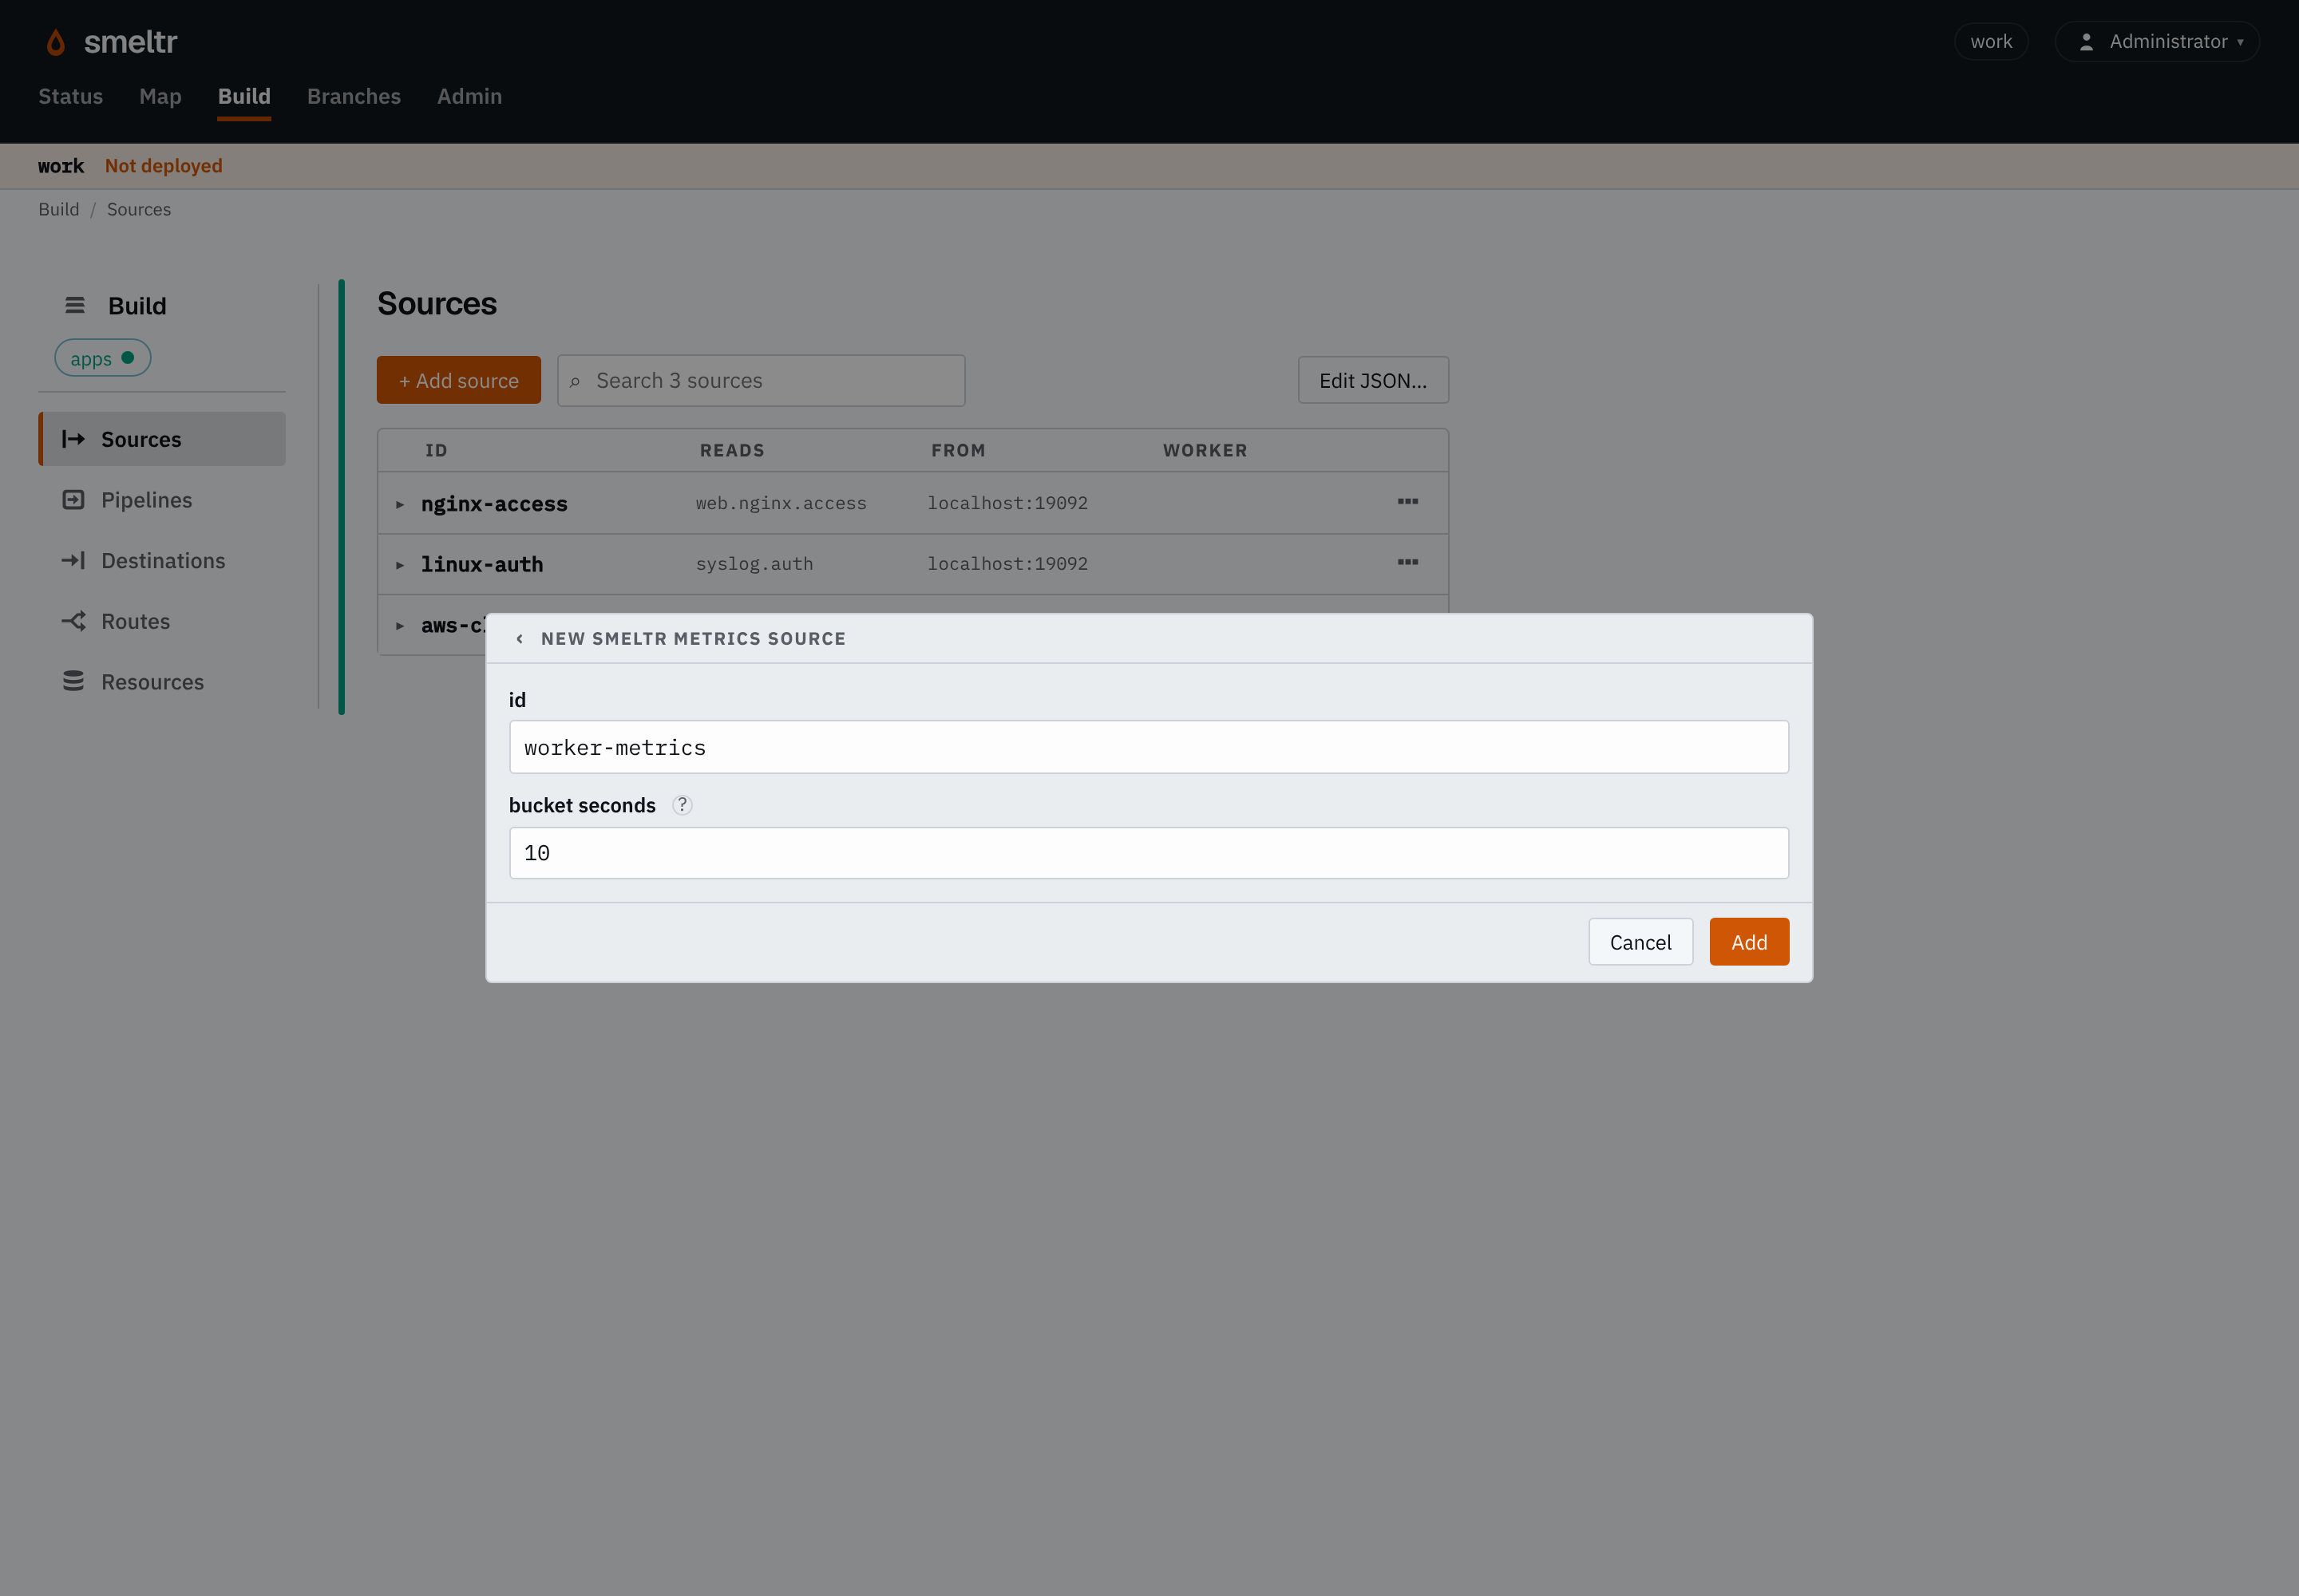This screenshot has width=2299, height=1596.
Task: Click the web.nginx.access reads cell
Action: 782,503
